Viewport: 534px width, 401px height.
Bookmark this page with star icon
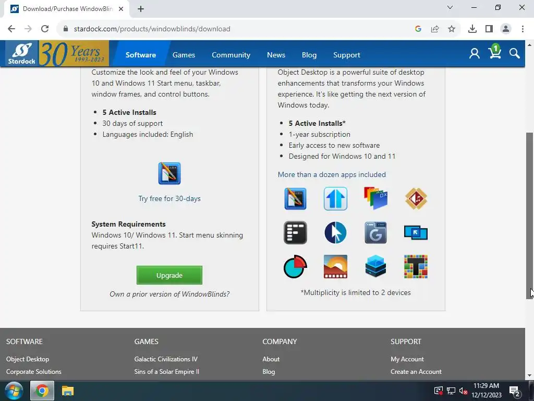click(x=452, y=29)
